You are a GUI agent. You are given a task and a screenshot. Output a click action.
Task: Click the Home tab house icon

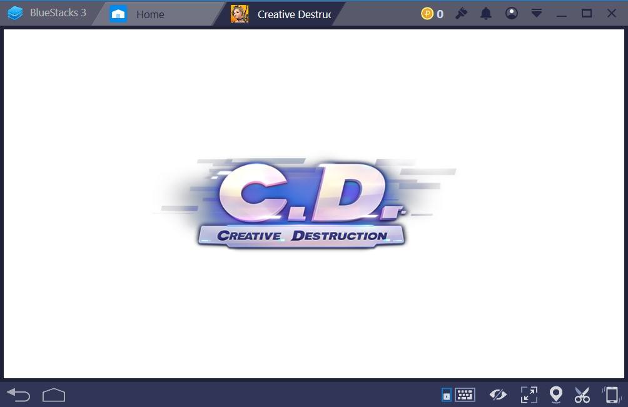[x=118, y=14]
